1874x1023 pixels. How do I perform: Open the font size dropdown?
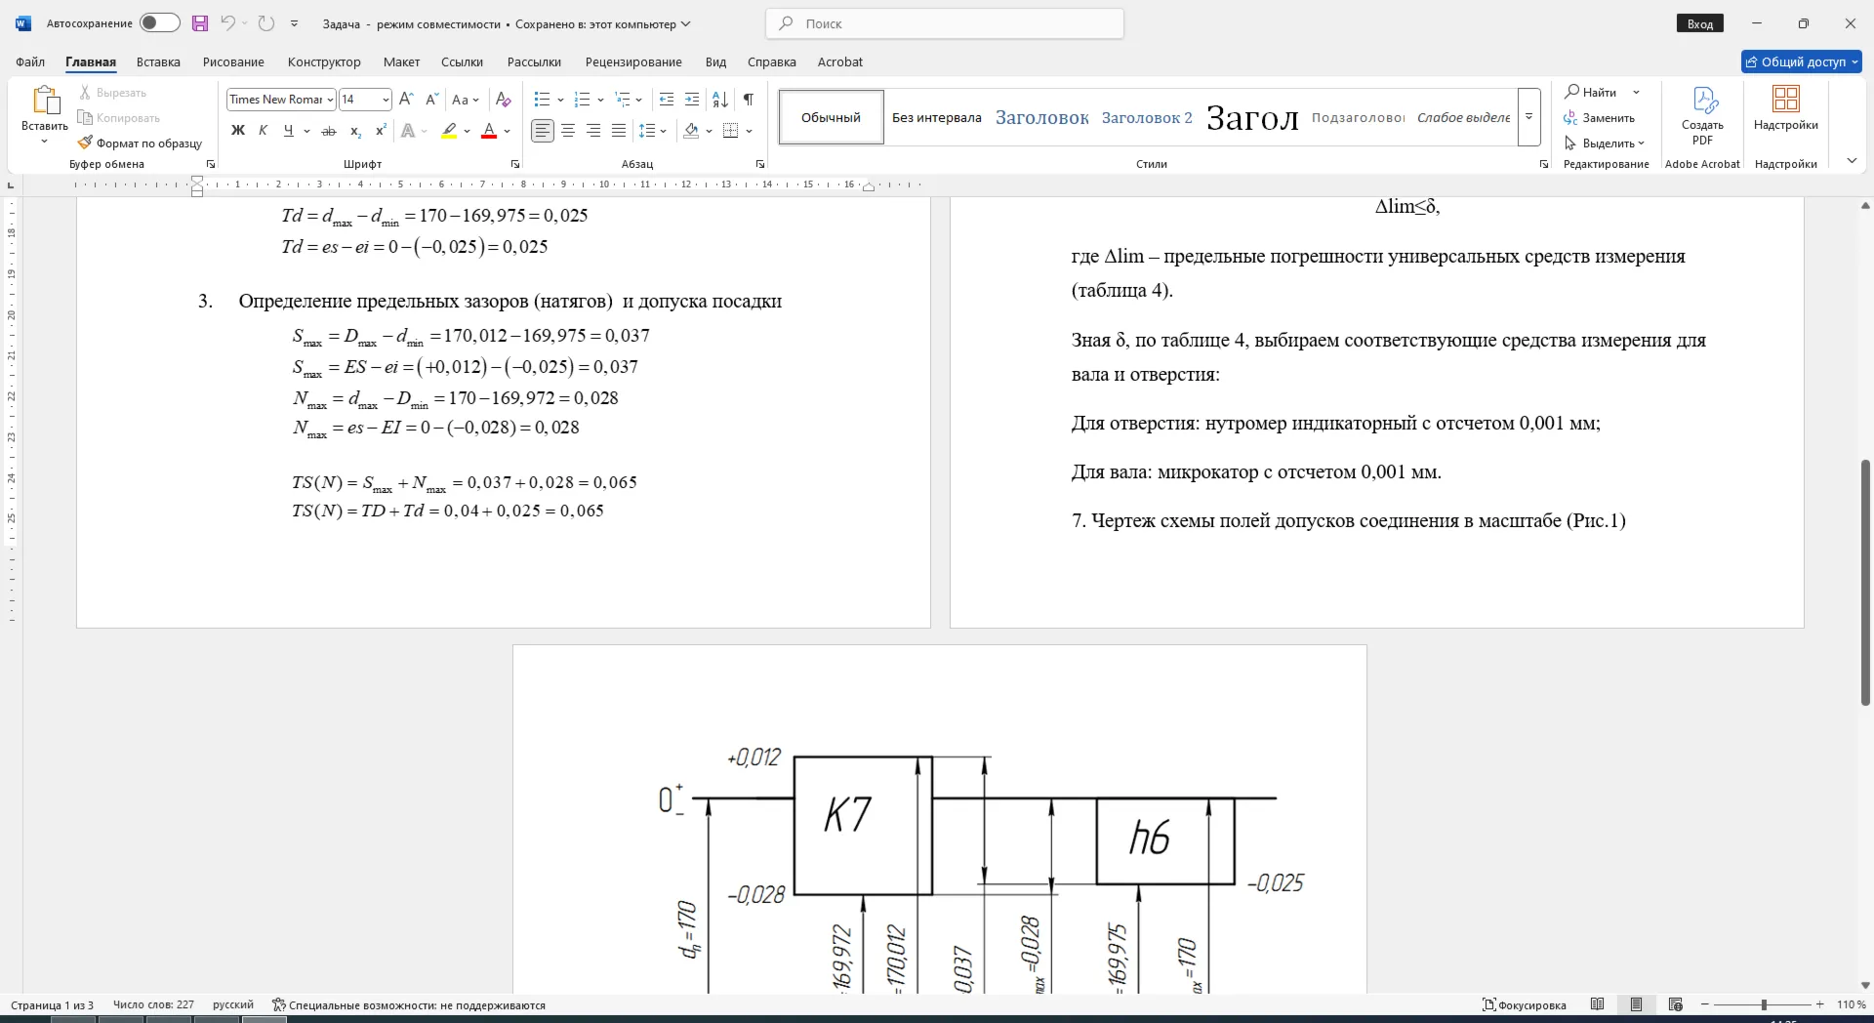pos(386,100)
